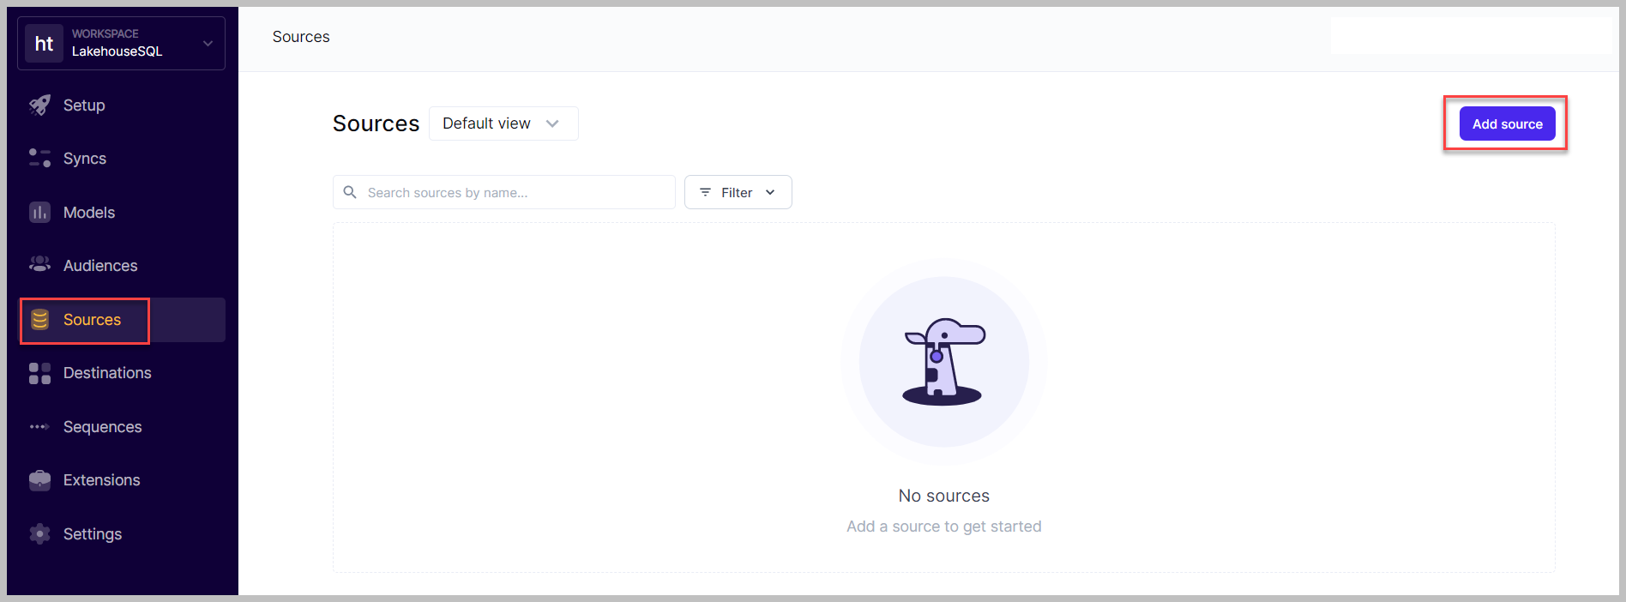Select the Sources database icon

pyautogui.click(x=39, y=320)
